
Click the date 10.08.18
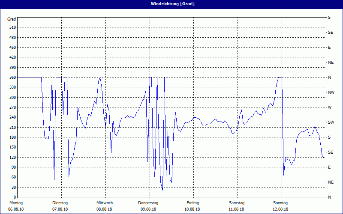click(x=192, y=209)
